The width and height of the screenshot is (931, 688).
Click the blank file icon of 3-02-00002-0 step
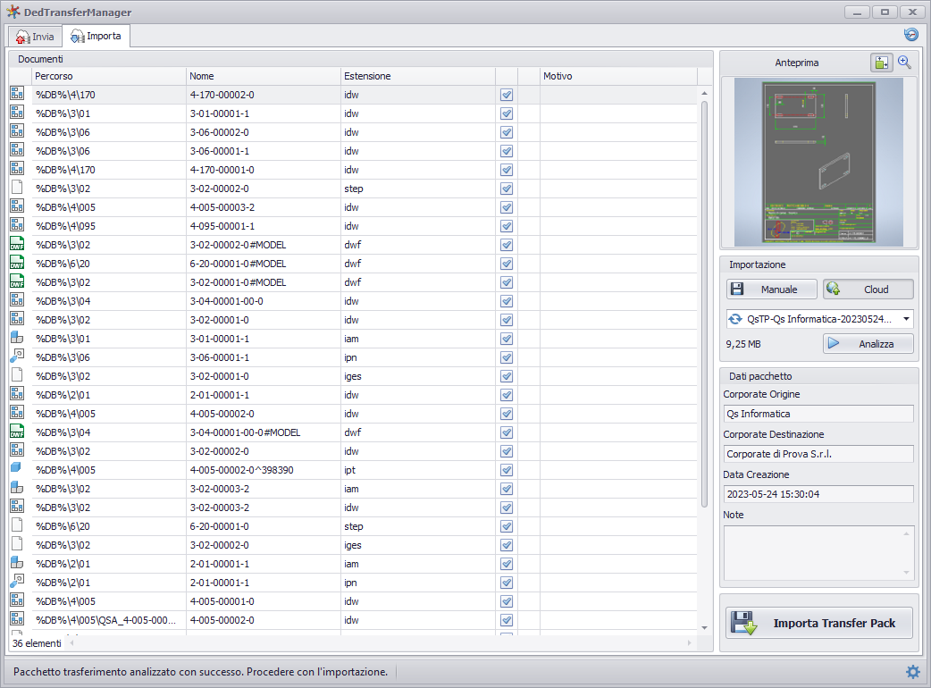[17, 187]
